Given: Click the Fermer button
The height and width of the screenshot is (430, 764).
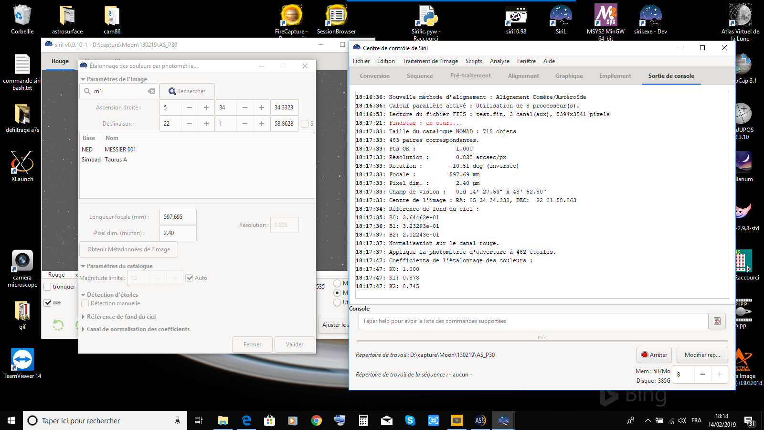Looking at the screenshot, I should coord(252,344).
